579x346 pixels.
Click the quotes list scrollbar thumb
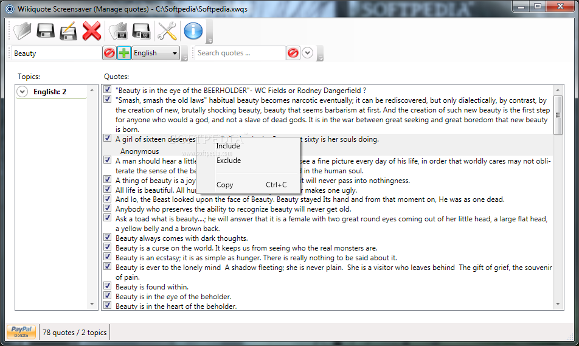pyautogui.click(x=558, y=115)
